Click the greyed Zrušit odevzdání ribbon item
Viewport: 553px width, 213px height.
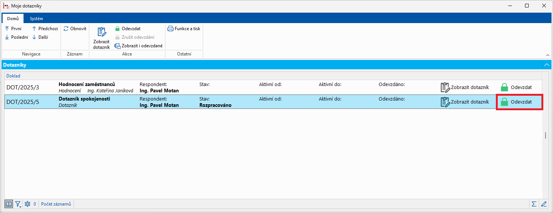click(134, 37)
